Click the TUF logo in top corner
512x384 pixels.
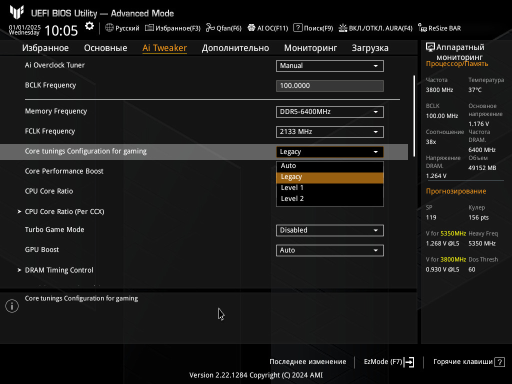pyautogui.click(x=16, y=12)
